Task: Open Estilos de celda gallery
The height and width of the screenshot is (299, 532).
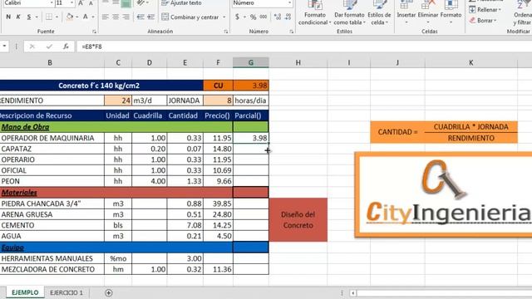Action: (x=379, y=13)
